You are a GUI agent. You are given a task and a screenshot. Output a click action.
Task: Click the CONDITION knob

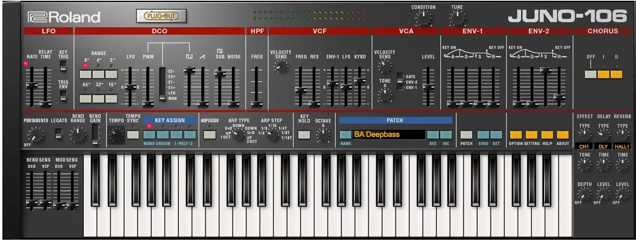click(423, 18)
